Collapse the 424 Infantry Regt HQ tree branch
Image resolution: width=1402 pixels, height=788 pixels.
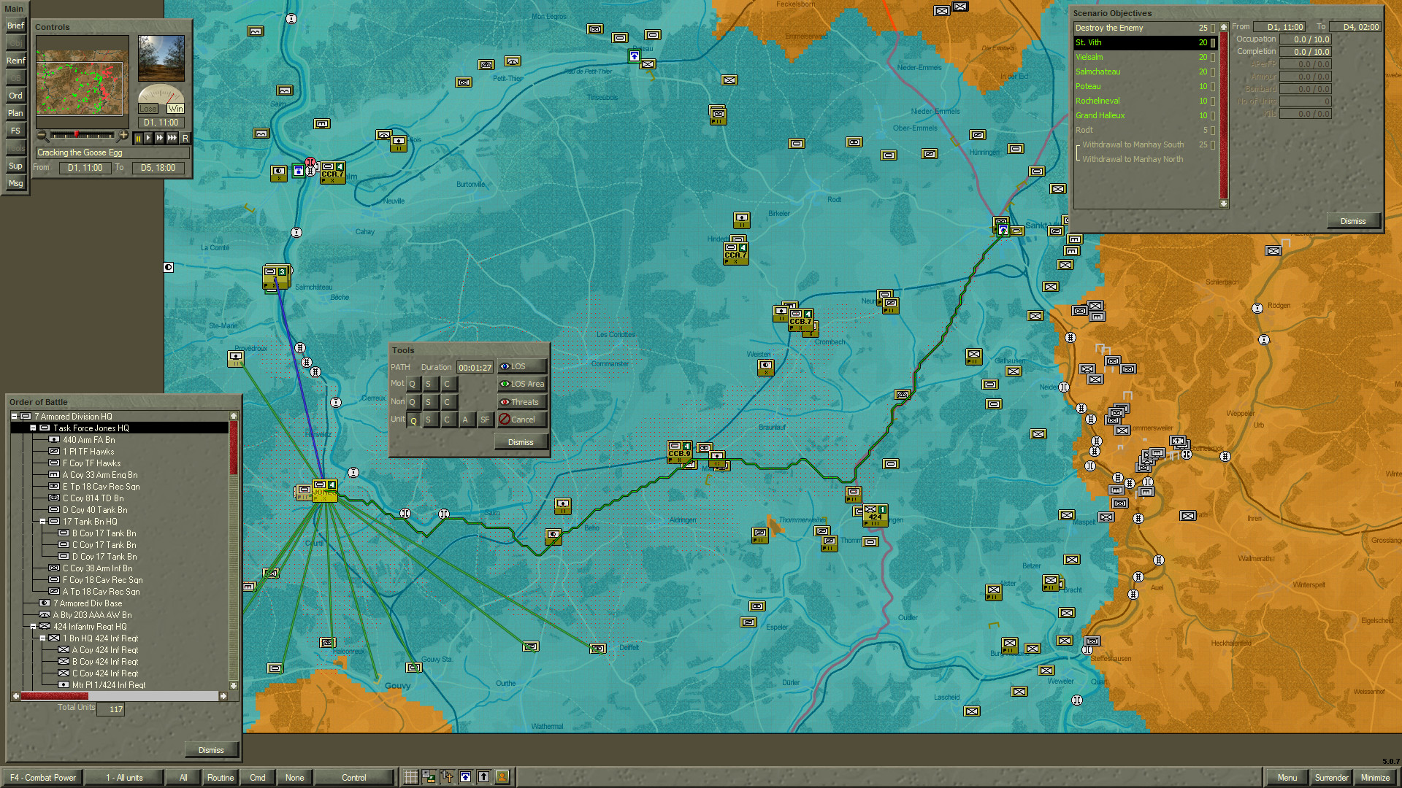point(34,626)
